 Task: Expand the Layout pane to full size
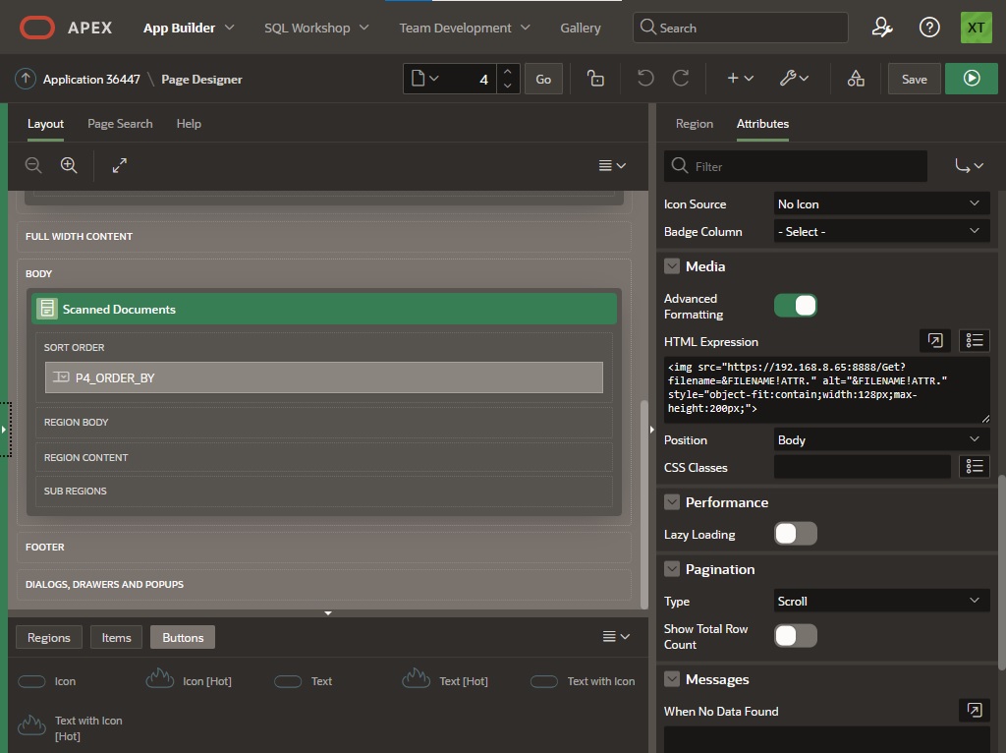coord(120,165)
